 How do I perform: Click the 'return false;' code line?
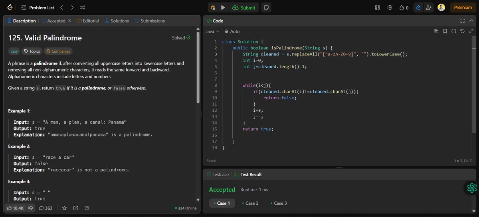pyautogui.click(x=279, y=98)
